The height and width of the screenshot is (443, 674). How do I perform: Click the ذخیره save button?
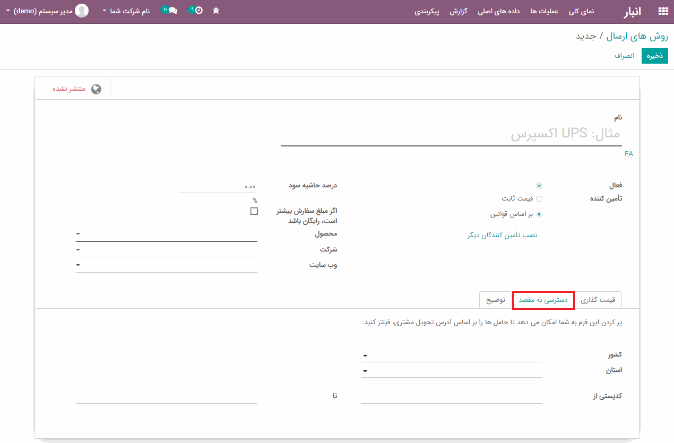point(654,56)
